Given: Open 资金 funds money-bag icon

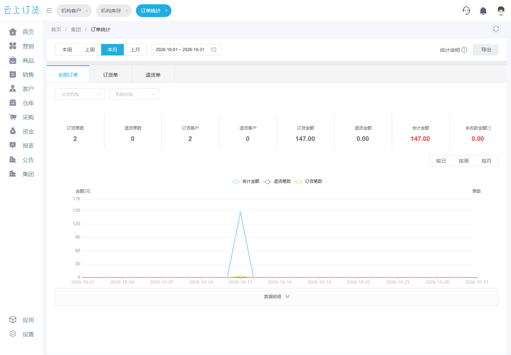Looking at the screenshot, I should tap(13, 131).
